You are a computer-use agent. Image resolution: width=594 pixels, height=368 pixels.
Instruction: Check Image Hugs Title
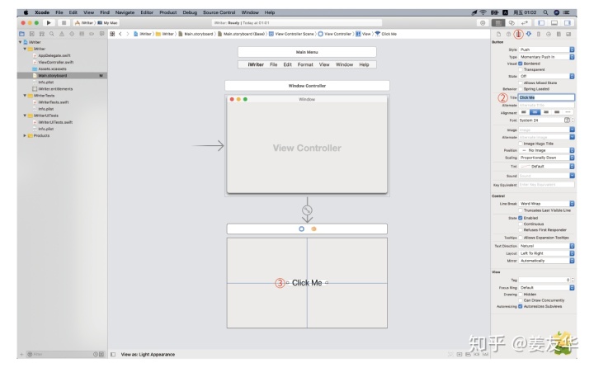pyautogui.click(x=521, y=144)
